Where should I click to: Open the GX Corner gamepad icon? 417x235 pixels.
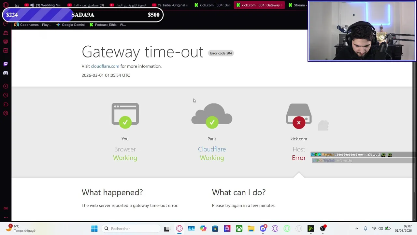(17, 5)
